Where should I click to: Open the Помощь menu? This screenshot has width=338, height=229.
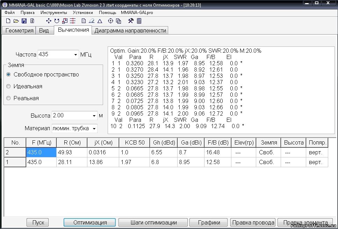tap(107, 13)
